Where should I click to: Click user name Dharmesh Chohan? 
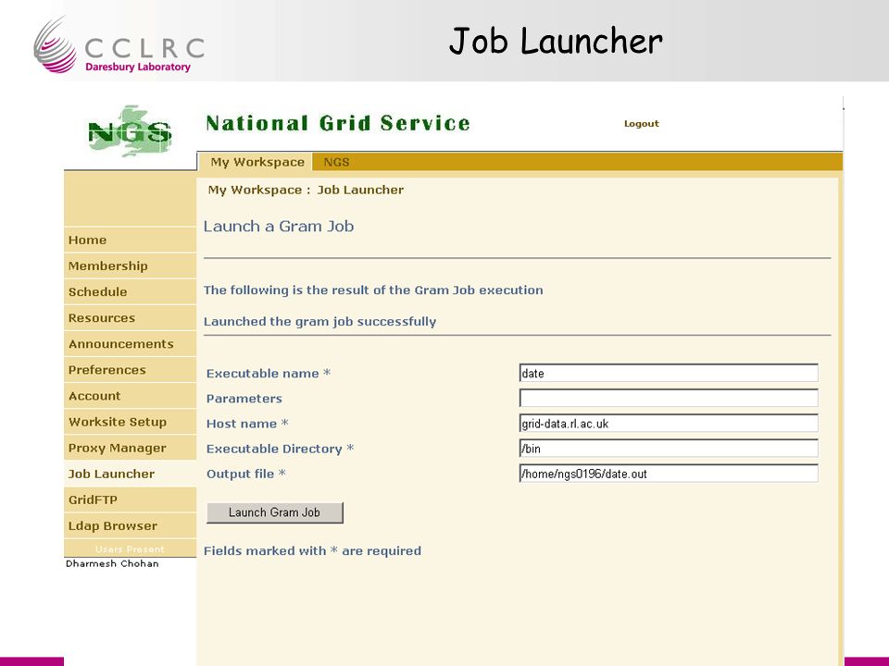click(112, 563)
